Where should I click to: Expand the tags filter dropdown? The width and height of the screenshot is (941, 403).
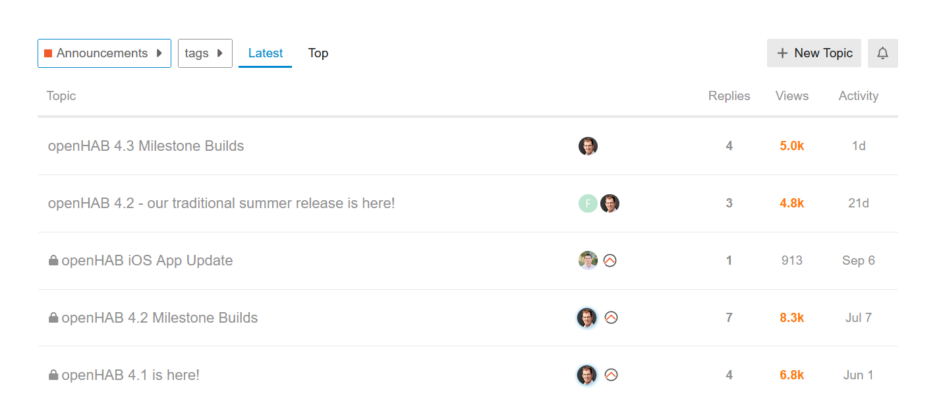point(205,53)
